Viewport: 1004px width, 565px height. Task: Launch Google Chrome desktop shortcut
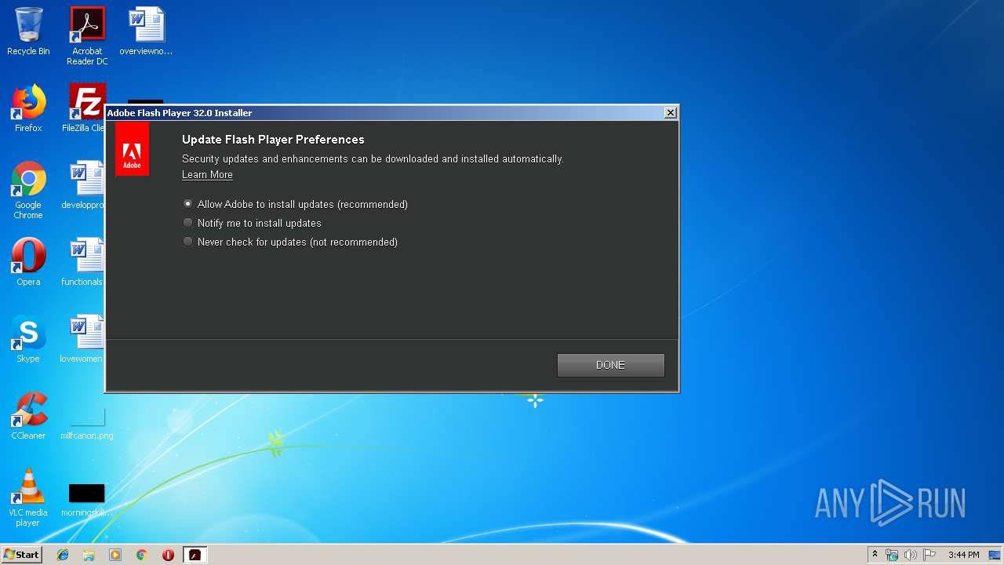pos(28,190)
